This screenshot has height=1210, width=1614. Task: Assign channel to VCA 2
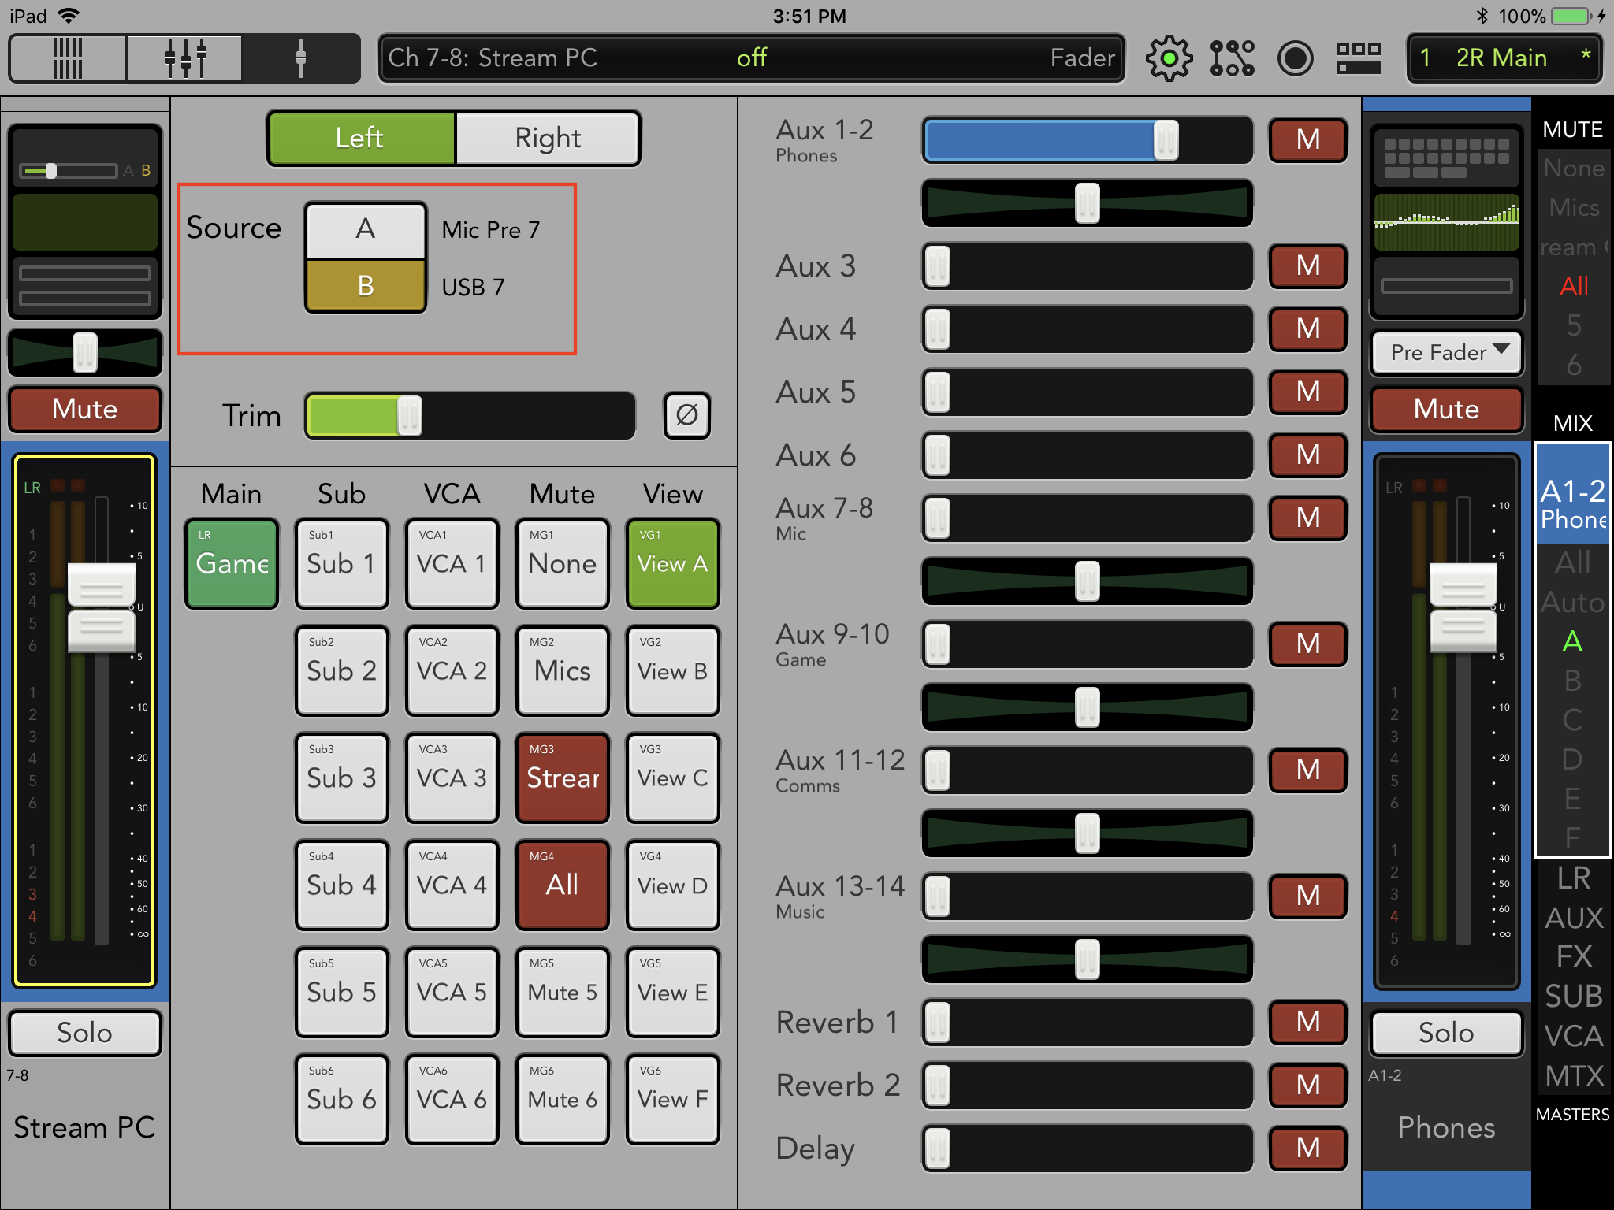point(452,670)
